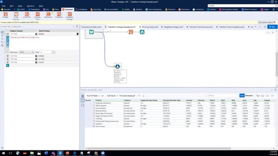Click the Size stepper field

pyautogui.click(x=47, y=52)
